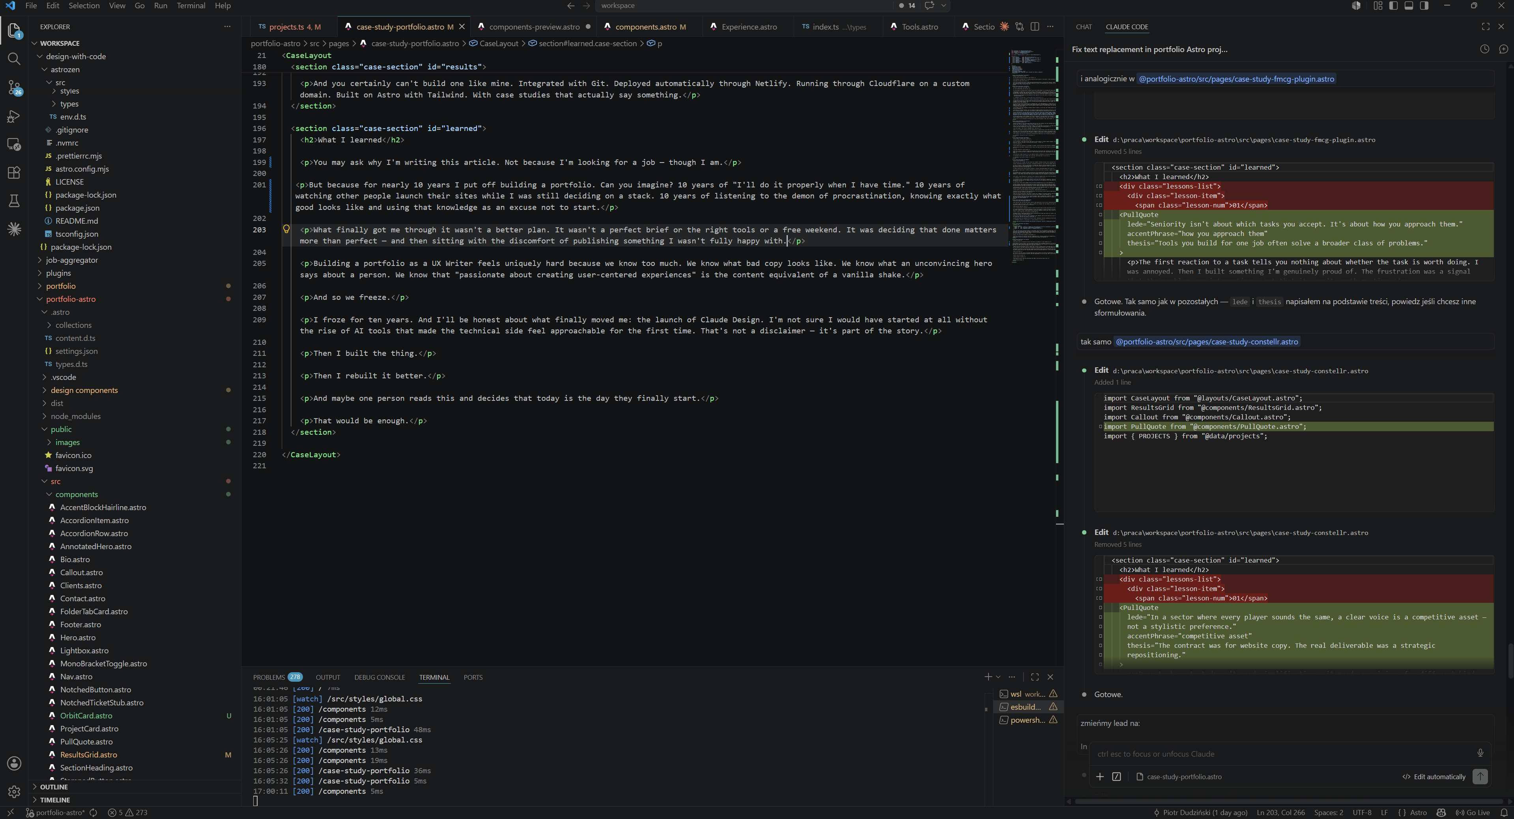1514x819 pixels.
Task: Open the Accounts icon in activity bar
Action: pos(14,763)
